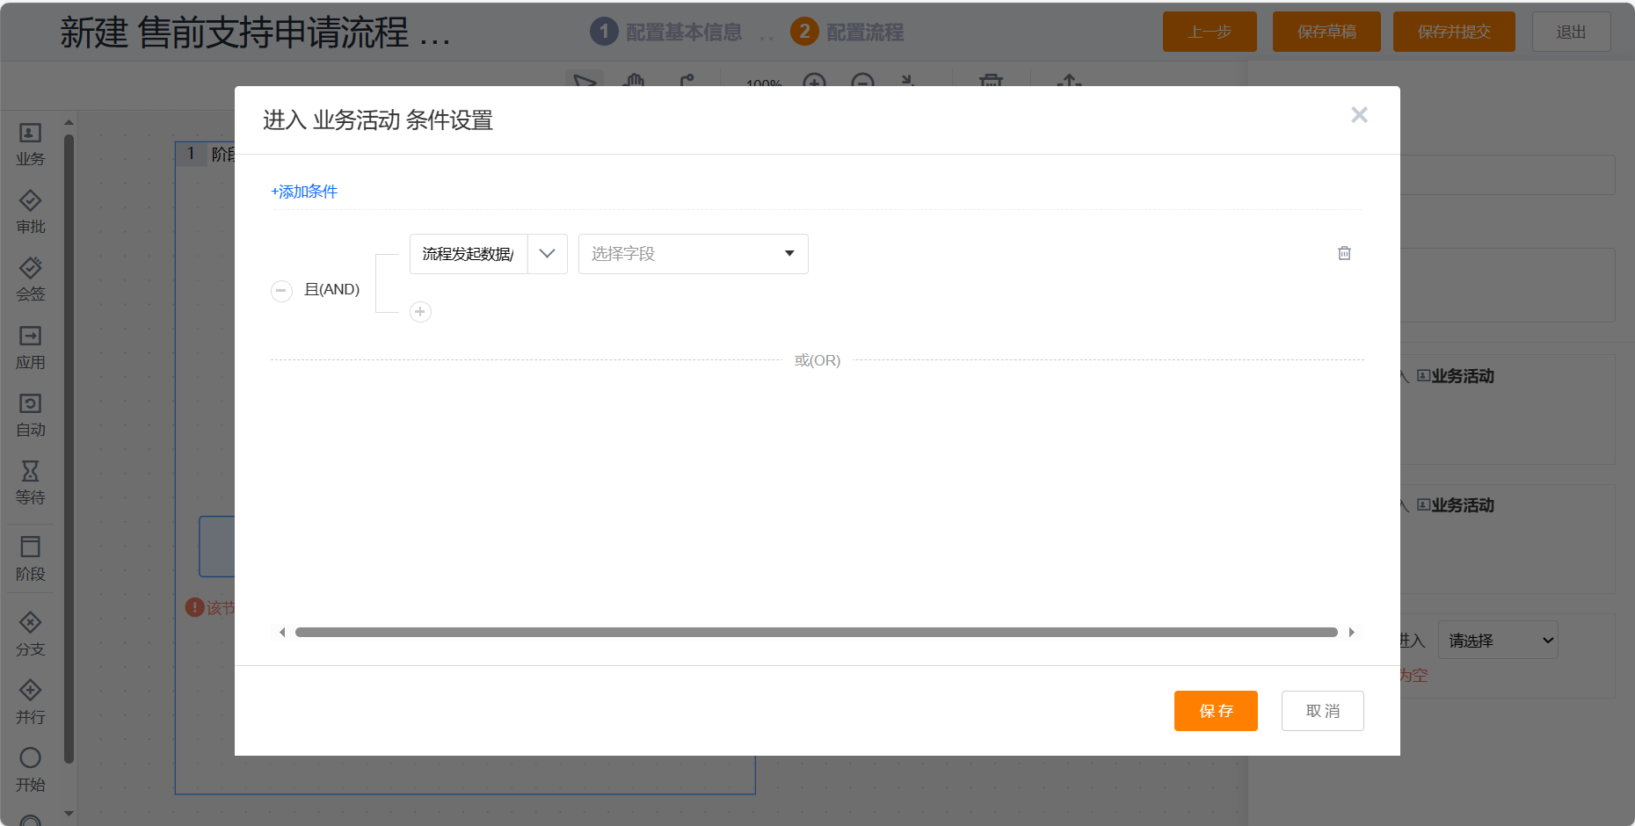Click the dialog horizontal scrollbar thumb
This screenshot has height=826, width=1635.
(817, 632)
